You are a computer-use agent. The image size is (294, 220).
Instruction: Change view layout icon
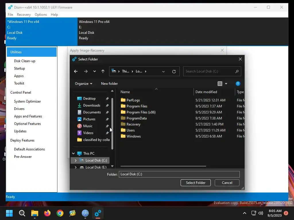[220, 84]
